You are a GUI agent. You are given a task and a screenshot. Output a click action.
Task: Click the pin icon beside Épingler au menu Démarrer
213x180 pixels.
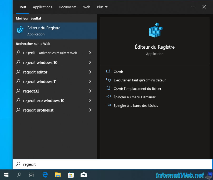click(108, 96)
